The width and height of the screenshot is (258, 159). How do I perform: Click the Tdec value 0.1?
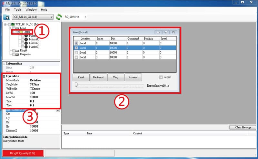(32, 105)
